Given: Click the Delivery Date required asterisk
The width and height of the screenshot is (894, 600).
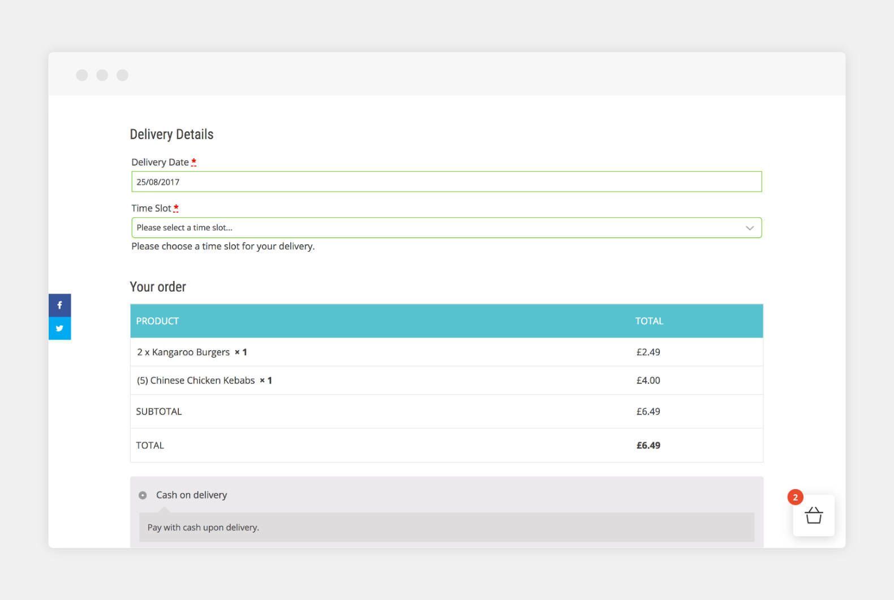Looking at the screenshot, I should (194, 162).
